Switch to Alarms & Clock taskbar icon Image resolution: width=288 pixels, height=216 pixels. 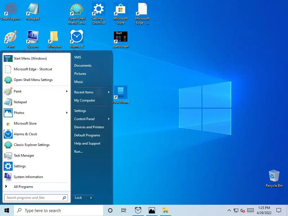click(138, 210)
